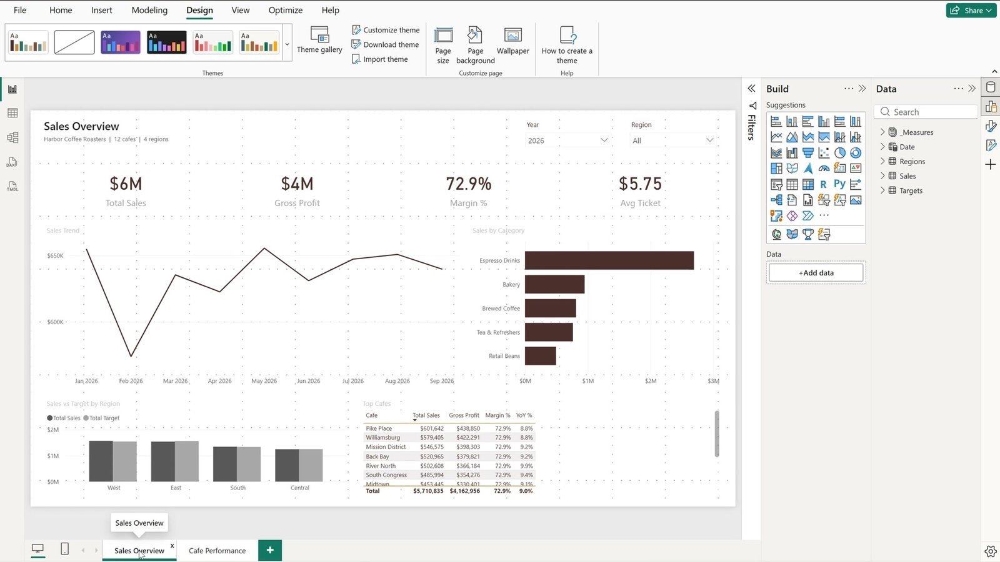Switch to the Insert ribbon tab
Image resolution: width=1000 pixels, height=562 pixels.
click(x=101, y=10)
